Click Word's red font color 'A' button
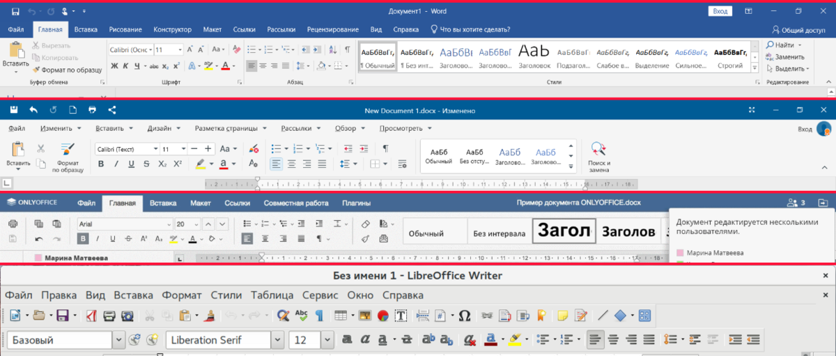 (x=224, y=66)
